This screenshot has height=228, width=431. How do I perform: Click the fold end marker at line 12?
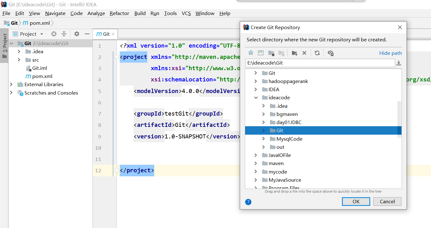click(x=117, y=170)
